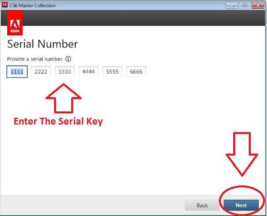
Task: Maximize the installer window
Action: click(245, 5)
